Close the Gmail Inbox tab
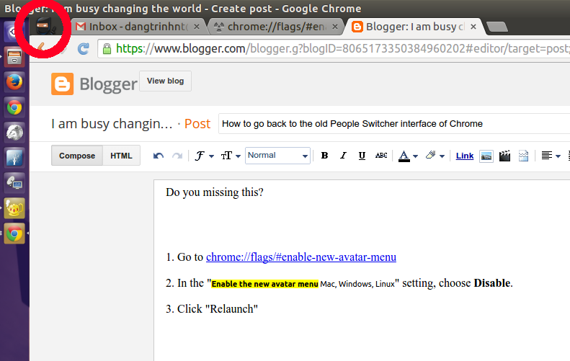Screen dimensions: 570x361 tap(197, 27)
